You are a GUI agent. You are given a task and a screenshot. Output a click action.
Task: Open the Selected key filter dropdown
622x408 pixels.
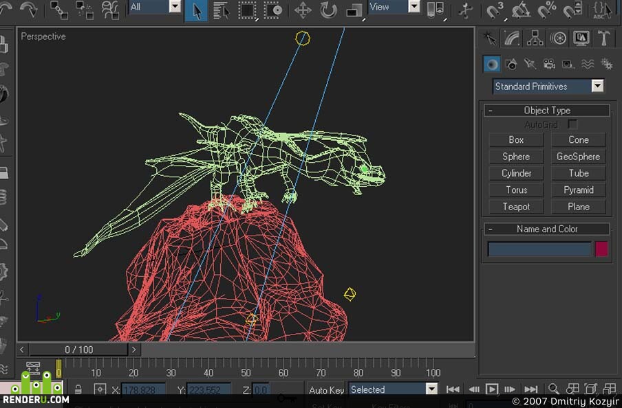point(431,389)
